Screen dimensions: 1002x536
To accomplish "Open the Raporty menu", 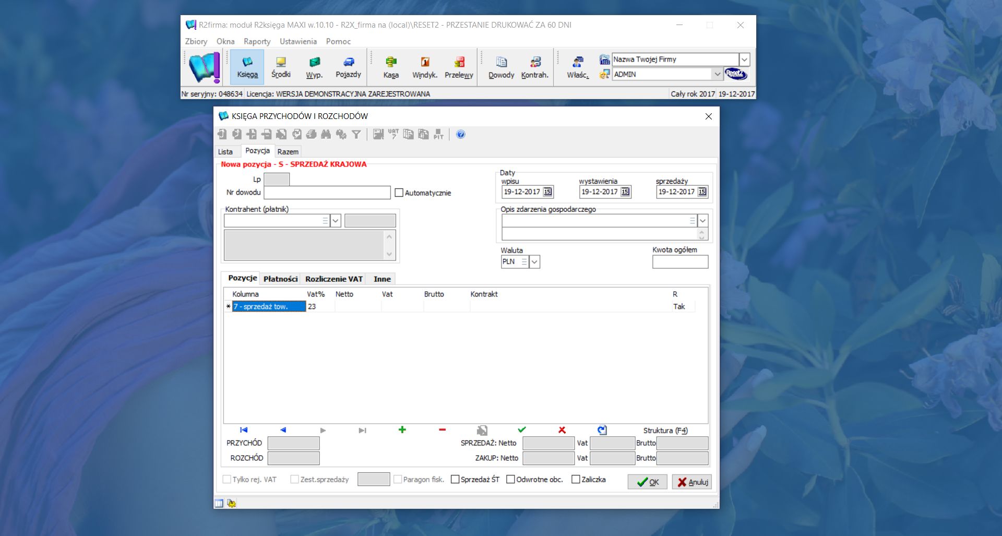I will point(257,41).
